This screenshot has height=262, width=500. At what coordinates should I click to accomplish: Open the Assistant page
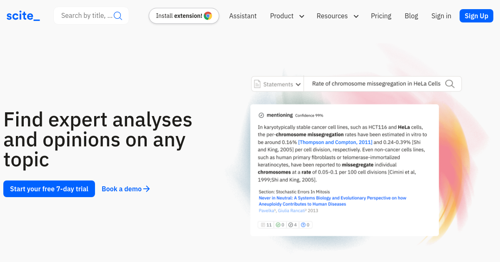tap(243, 16)
